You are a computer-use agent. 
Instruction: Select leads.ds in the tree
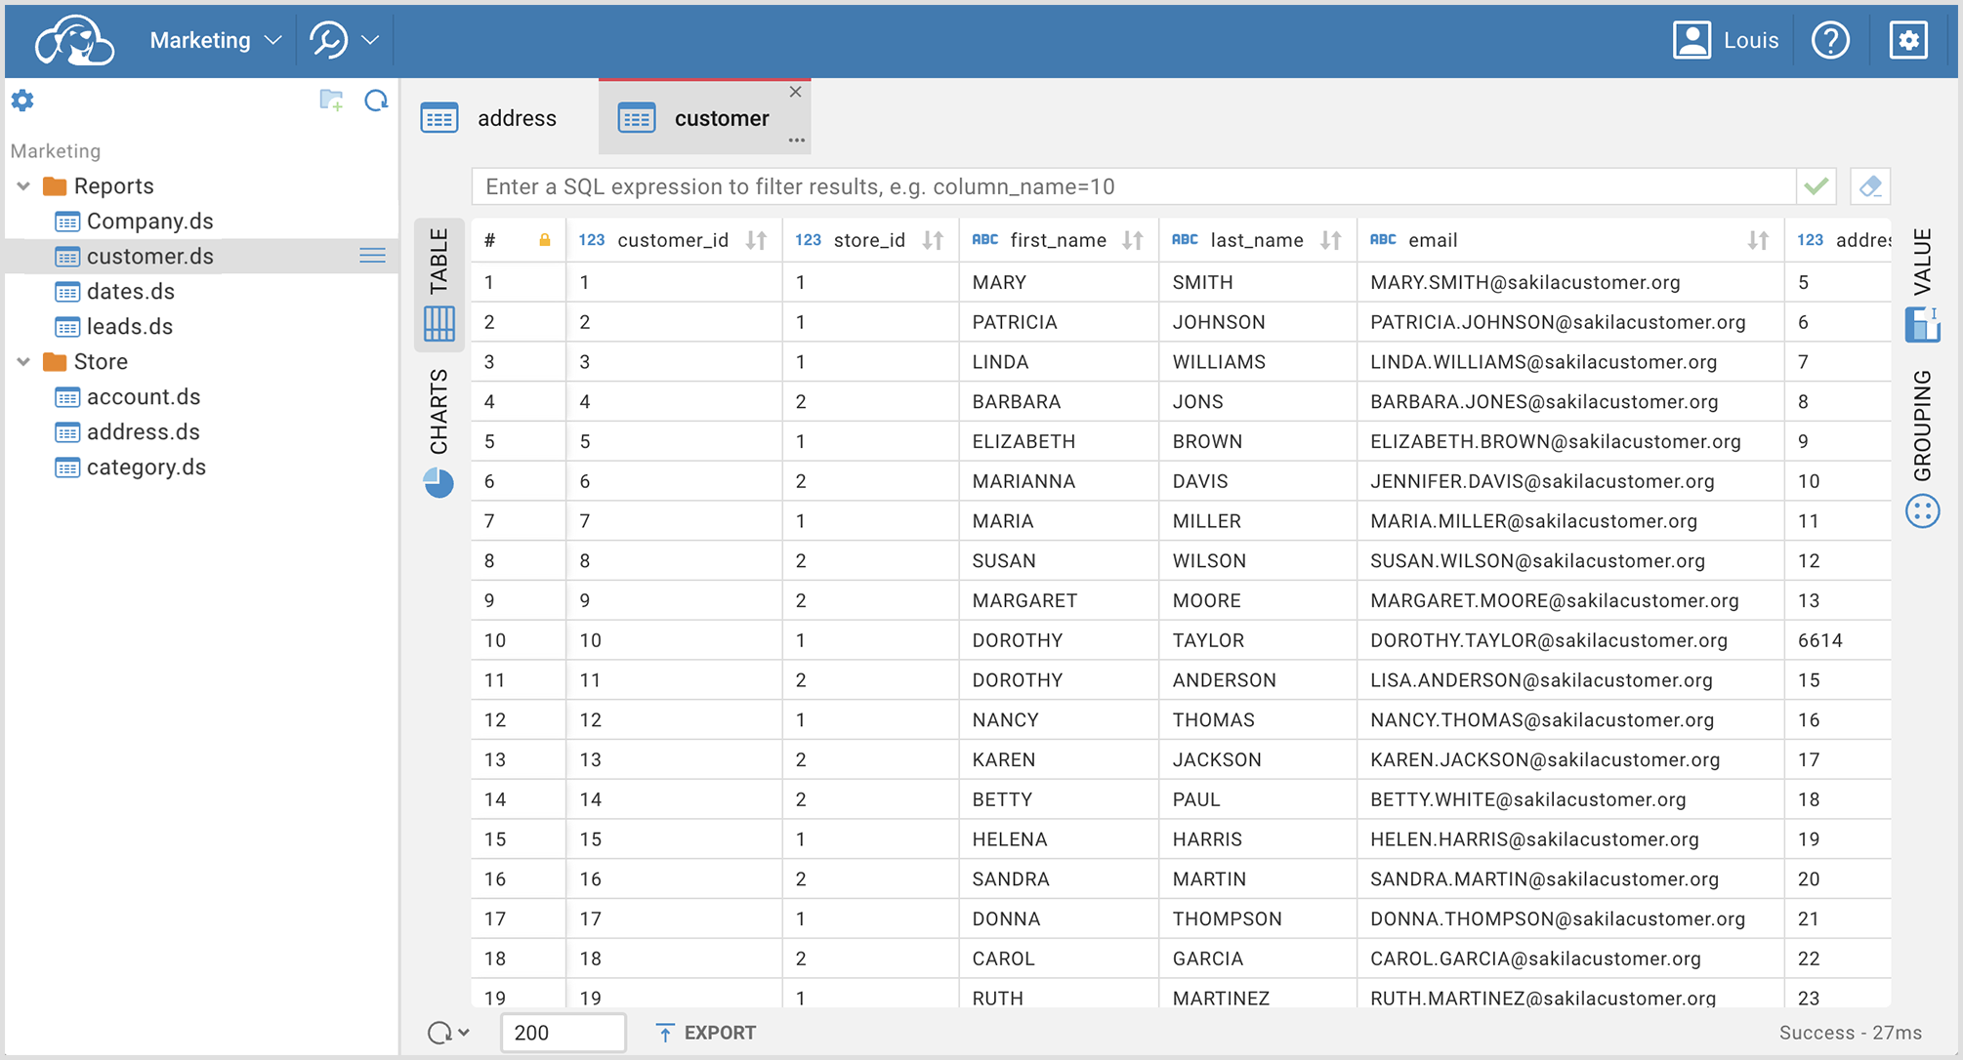coord(129,326)
